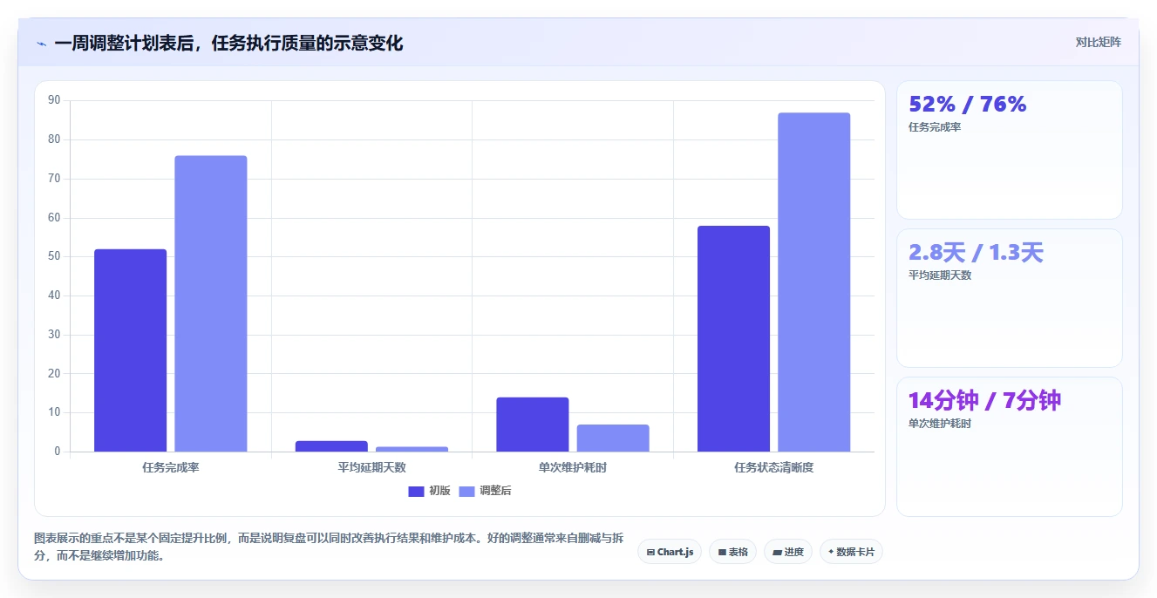Click the 进度 tag pill
This screenshot has width=1157, height=598.
788,552
